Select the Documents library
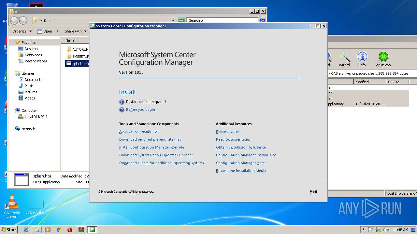The height and width of the screenshot is (234, 417). (x=33, y=80)
